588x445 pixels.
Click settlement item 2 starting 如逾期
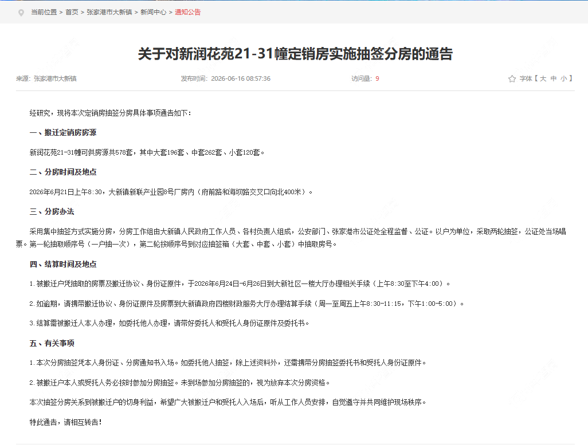[247, 304]
